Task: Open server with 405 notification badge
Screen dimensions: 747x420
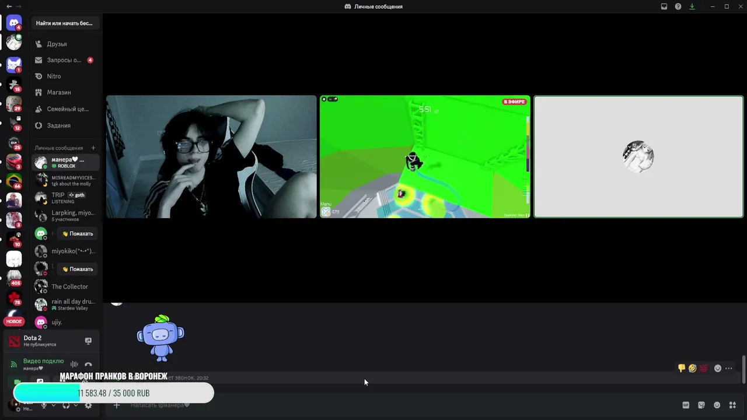Action: (14, 277)
